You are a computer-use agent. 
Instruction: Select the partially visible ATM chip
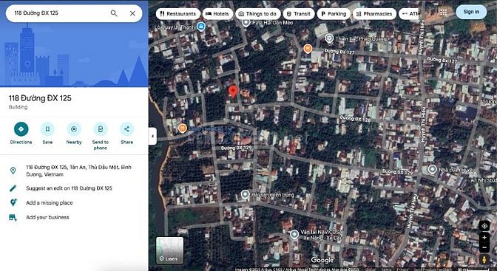pos(409,14)
